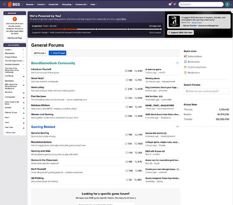Click Add Current Page button

pos(15,38)
